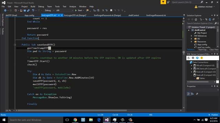The height and width of the screenshot is (123, 220).
Task: Click in the Search Solution Explorer field
Action: click(200, 23)
